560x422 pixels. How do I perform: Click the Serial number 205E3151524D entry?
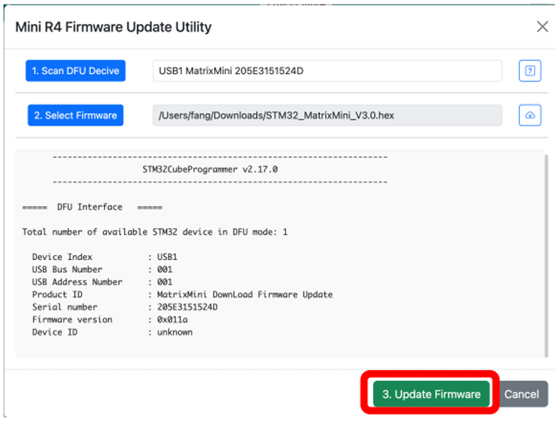coord(125,307)
